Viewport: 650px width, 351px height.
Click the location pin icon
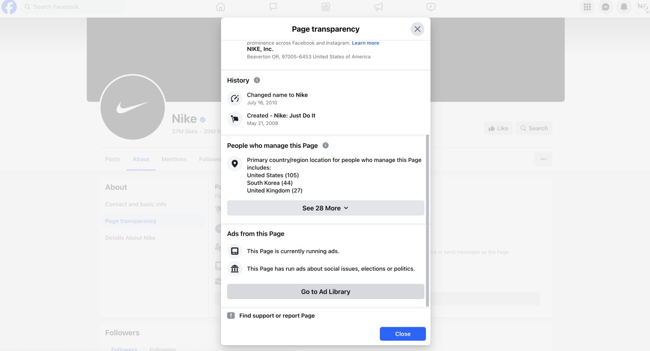[x=235, y=164]
